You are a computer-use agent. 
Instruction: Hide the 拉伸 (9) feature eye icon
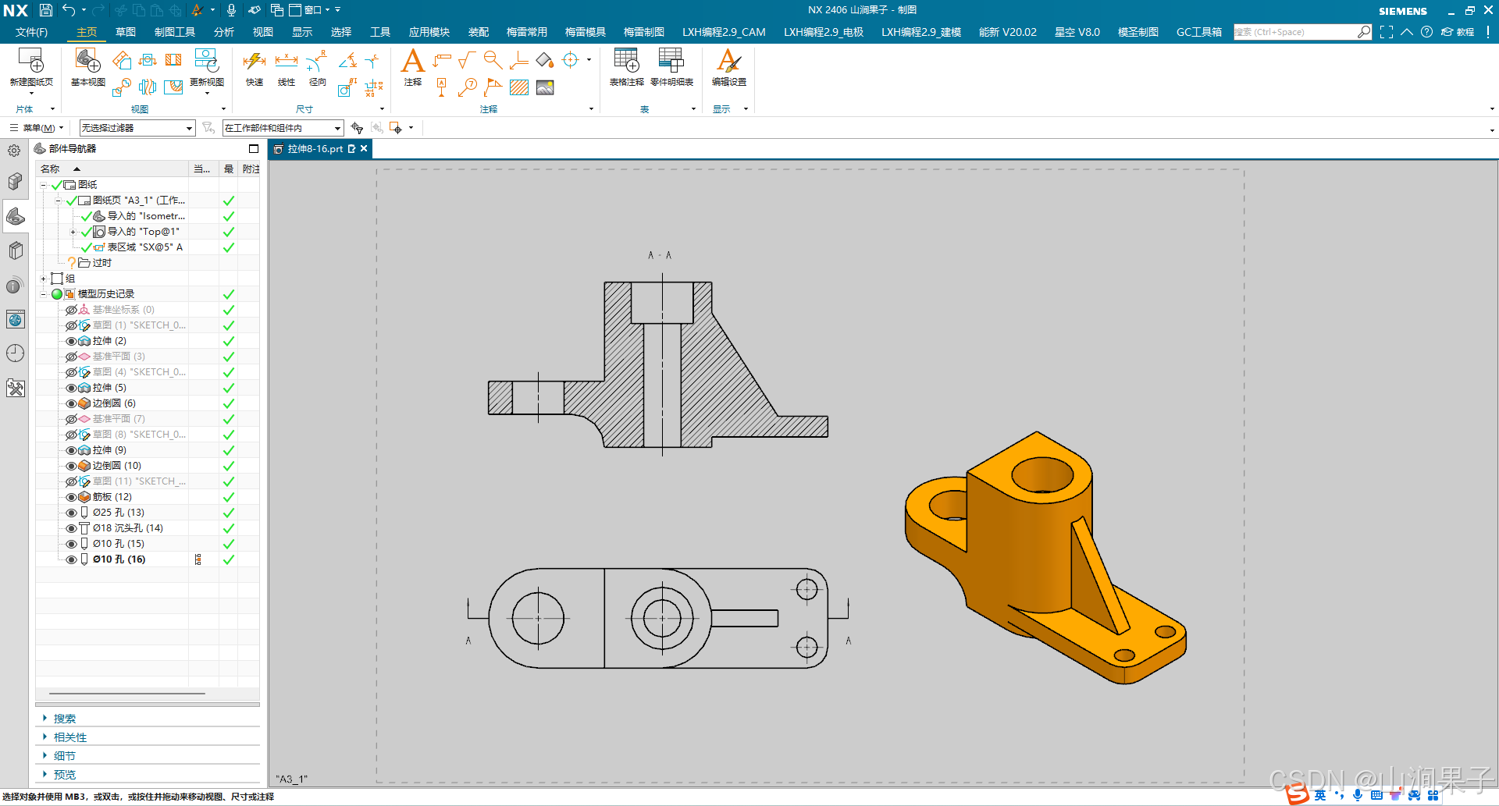click(x=71, y=450)
